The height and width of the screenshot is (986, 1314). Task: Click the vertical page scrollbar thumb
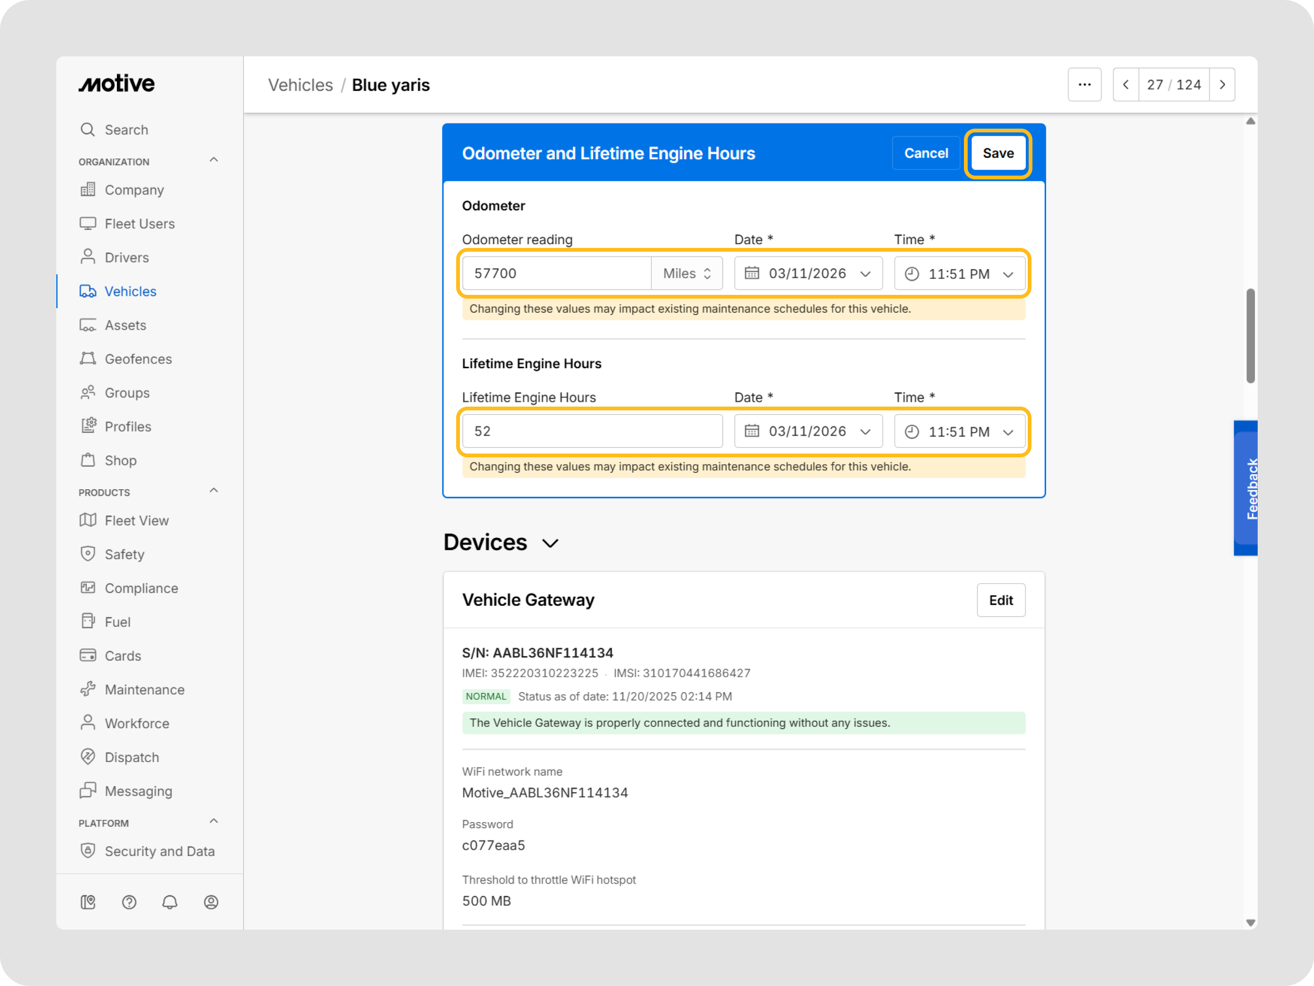(1251, 336)
